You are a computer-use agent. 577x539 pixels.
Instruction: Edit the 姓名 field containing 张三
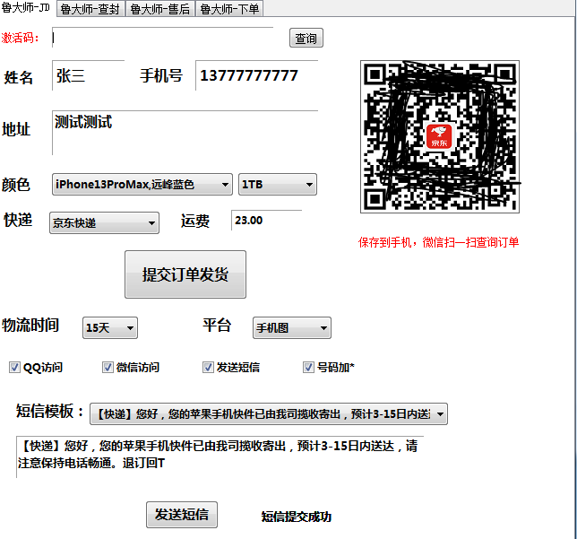pos(89,75)
